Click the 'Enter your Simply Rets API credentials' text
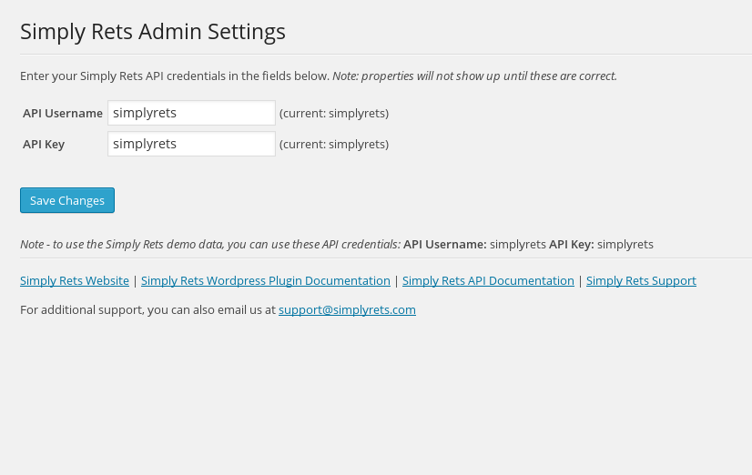 point(174,76)
